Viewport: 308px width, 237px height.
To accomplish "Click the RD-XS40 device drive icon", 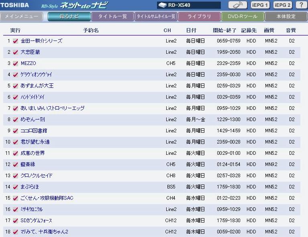I will pyautogui.click(x=163, y=5).
